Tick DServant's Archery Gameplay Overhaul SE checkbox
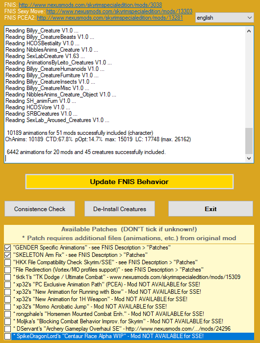Viewport: 260px width, 343px height. 8,329
